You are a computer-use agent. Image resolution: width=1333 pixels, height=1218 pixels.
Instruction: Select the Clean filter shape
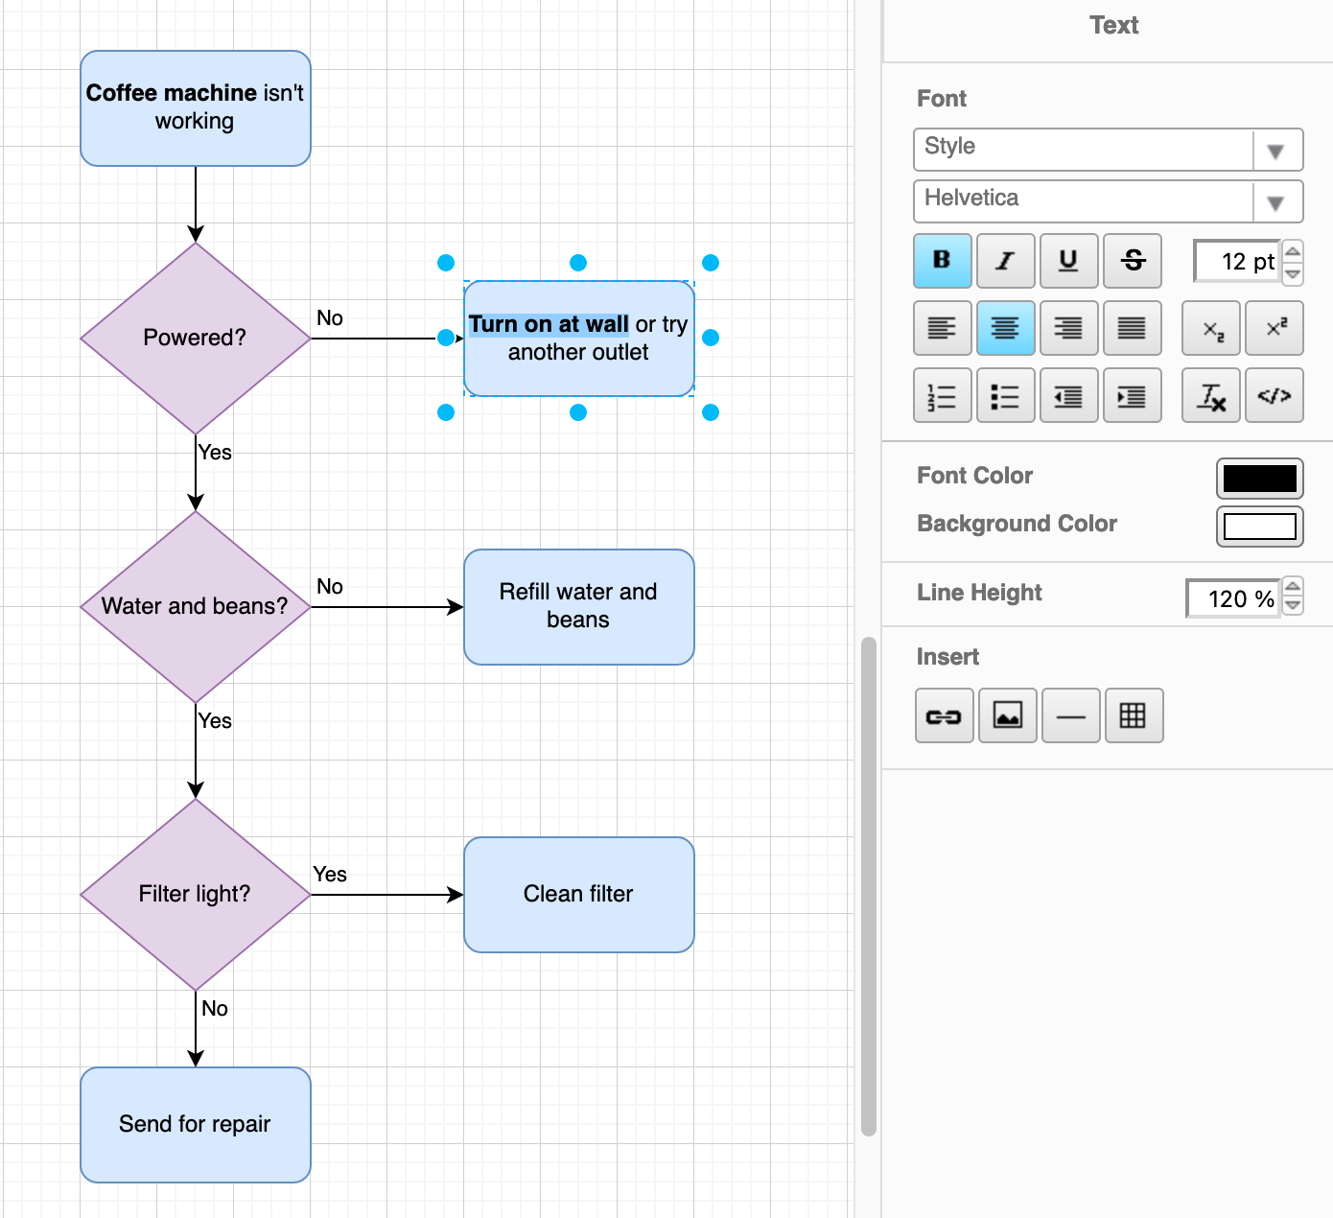[578, 894]
